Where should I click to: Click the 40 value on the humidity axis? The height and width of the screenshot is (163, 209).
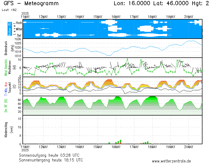(20, 108)
